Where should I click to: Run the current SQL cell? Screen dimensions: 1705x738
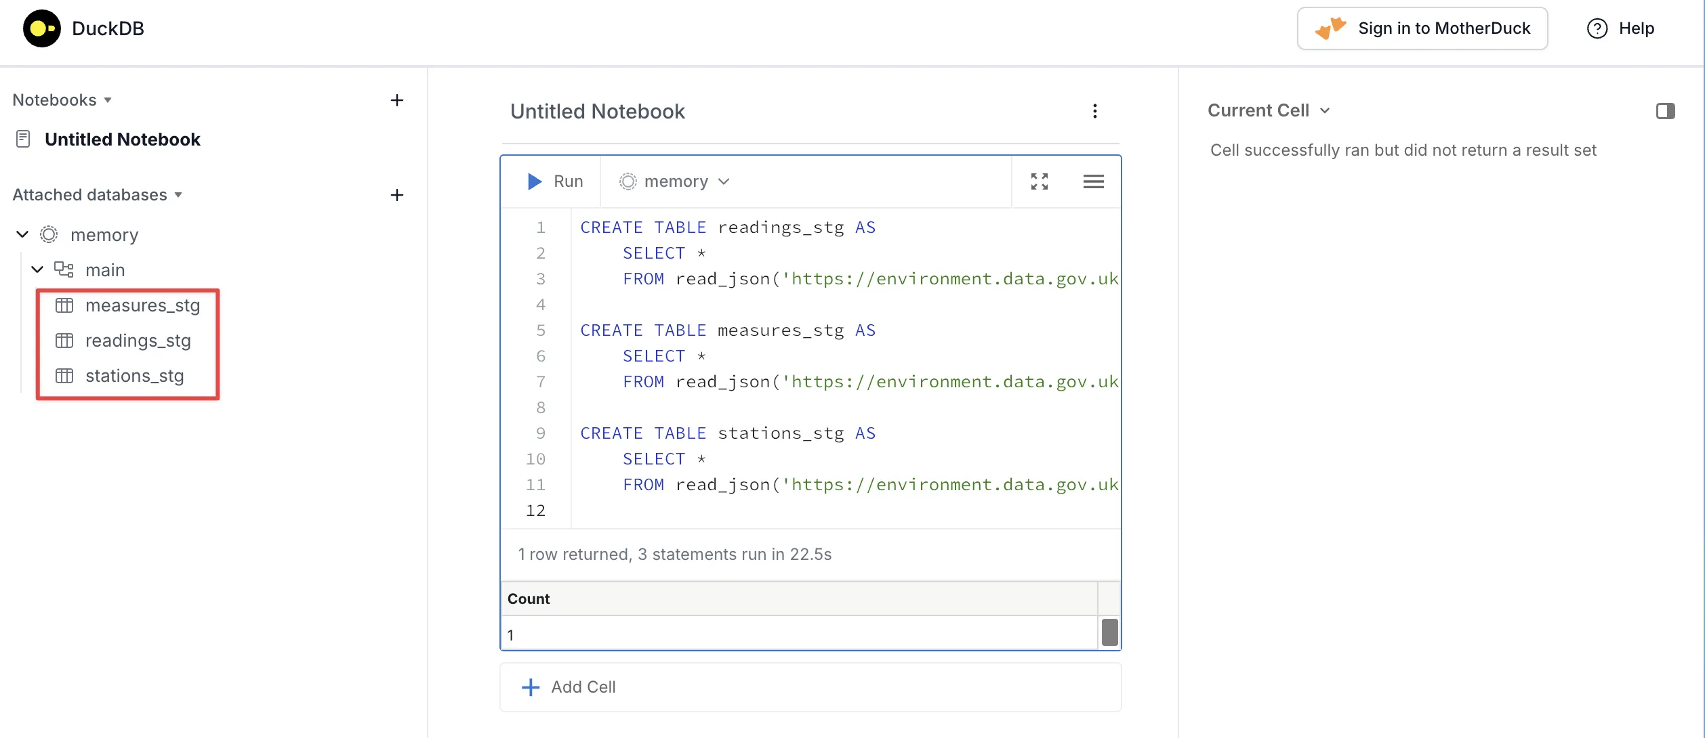tap(554, 181)
